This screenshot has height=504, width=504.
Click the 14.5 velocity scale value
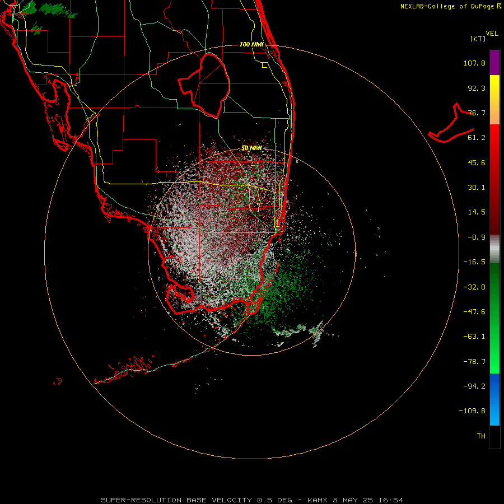(477, 212)
